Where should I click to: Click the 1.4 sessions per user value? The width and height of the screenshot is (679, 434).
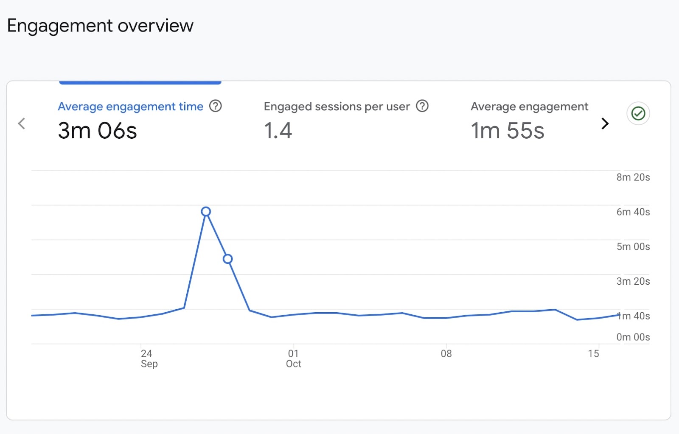coord(278,131)
